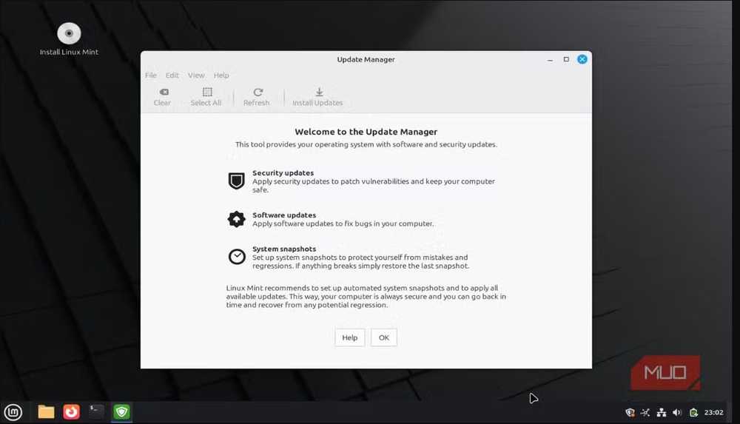Open the File menu
This screenshot has width=740, height=424.
pyautogui.click(x=150, y=75)
